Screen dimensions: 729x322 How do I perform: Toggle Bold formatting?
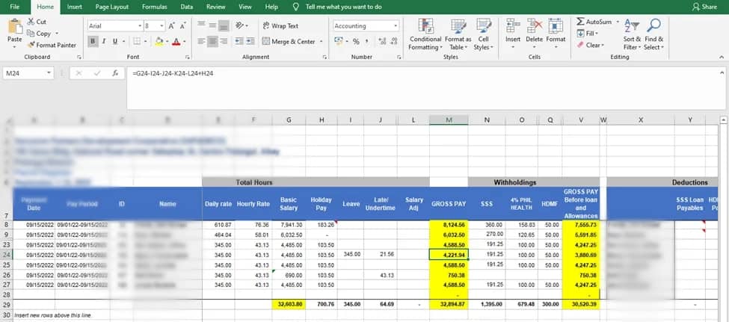click(x=93, y=41)
